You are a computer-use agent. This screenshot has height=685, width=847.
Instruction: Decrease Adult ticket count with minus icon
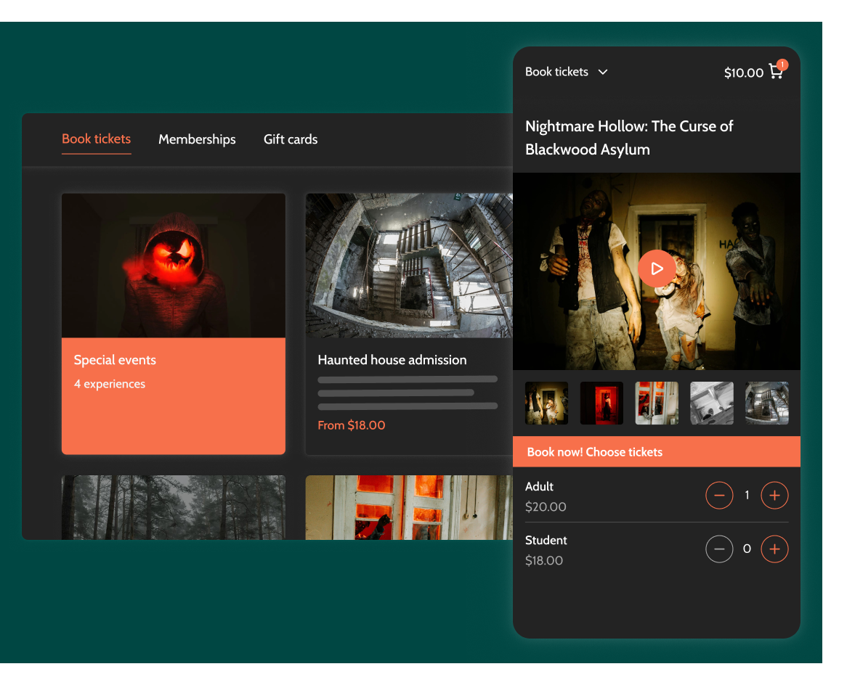click(720, 495)
